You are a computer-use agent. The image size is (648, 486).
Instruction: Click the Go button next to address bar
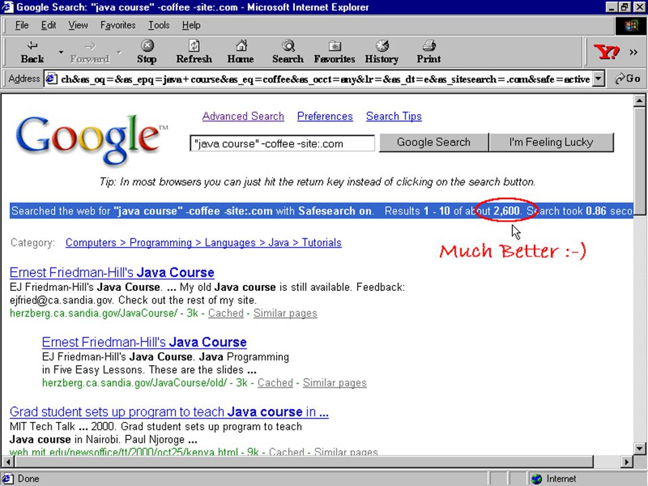point(627,78)
